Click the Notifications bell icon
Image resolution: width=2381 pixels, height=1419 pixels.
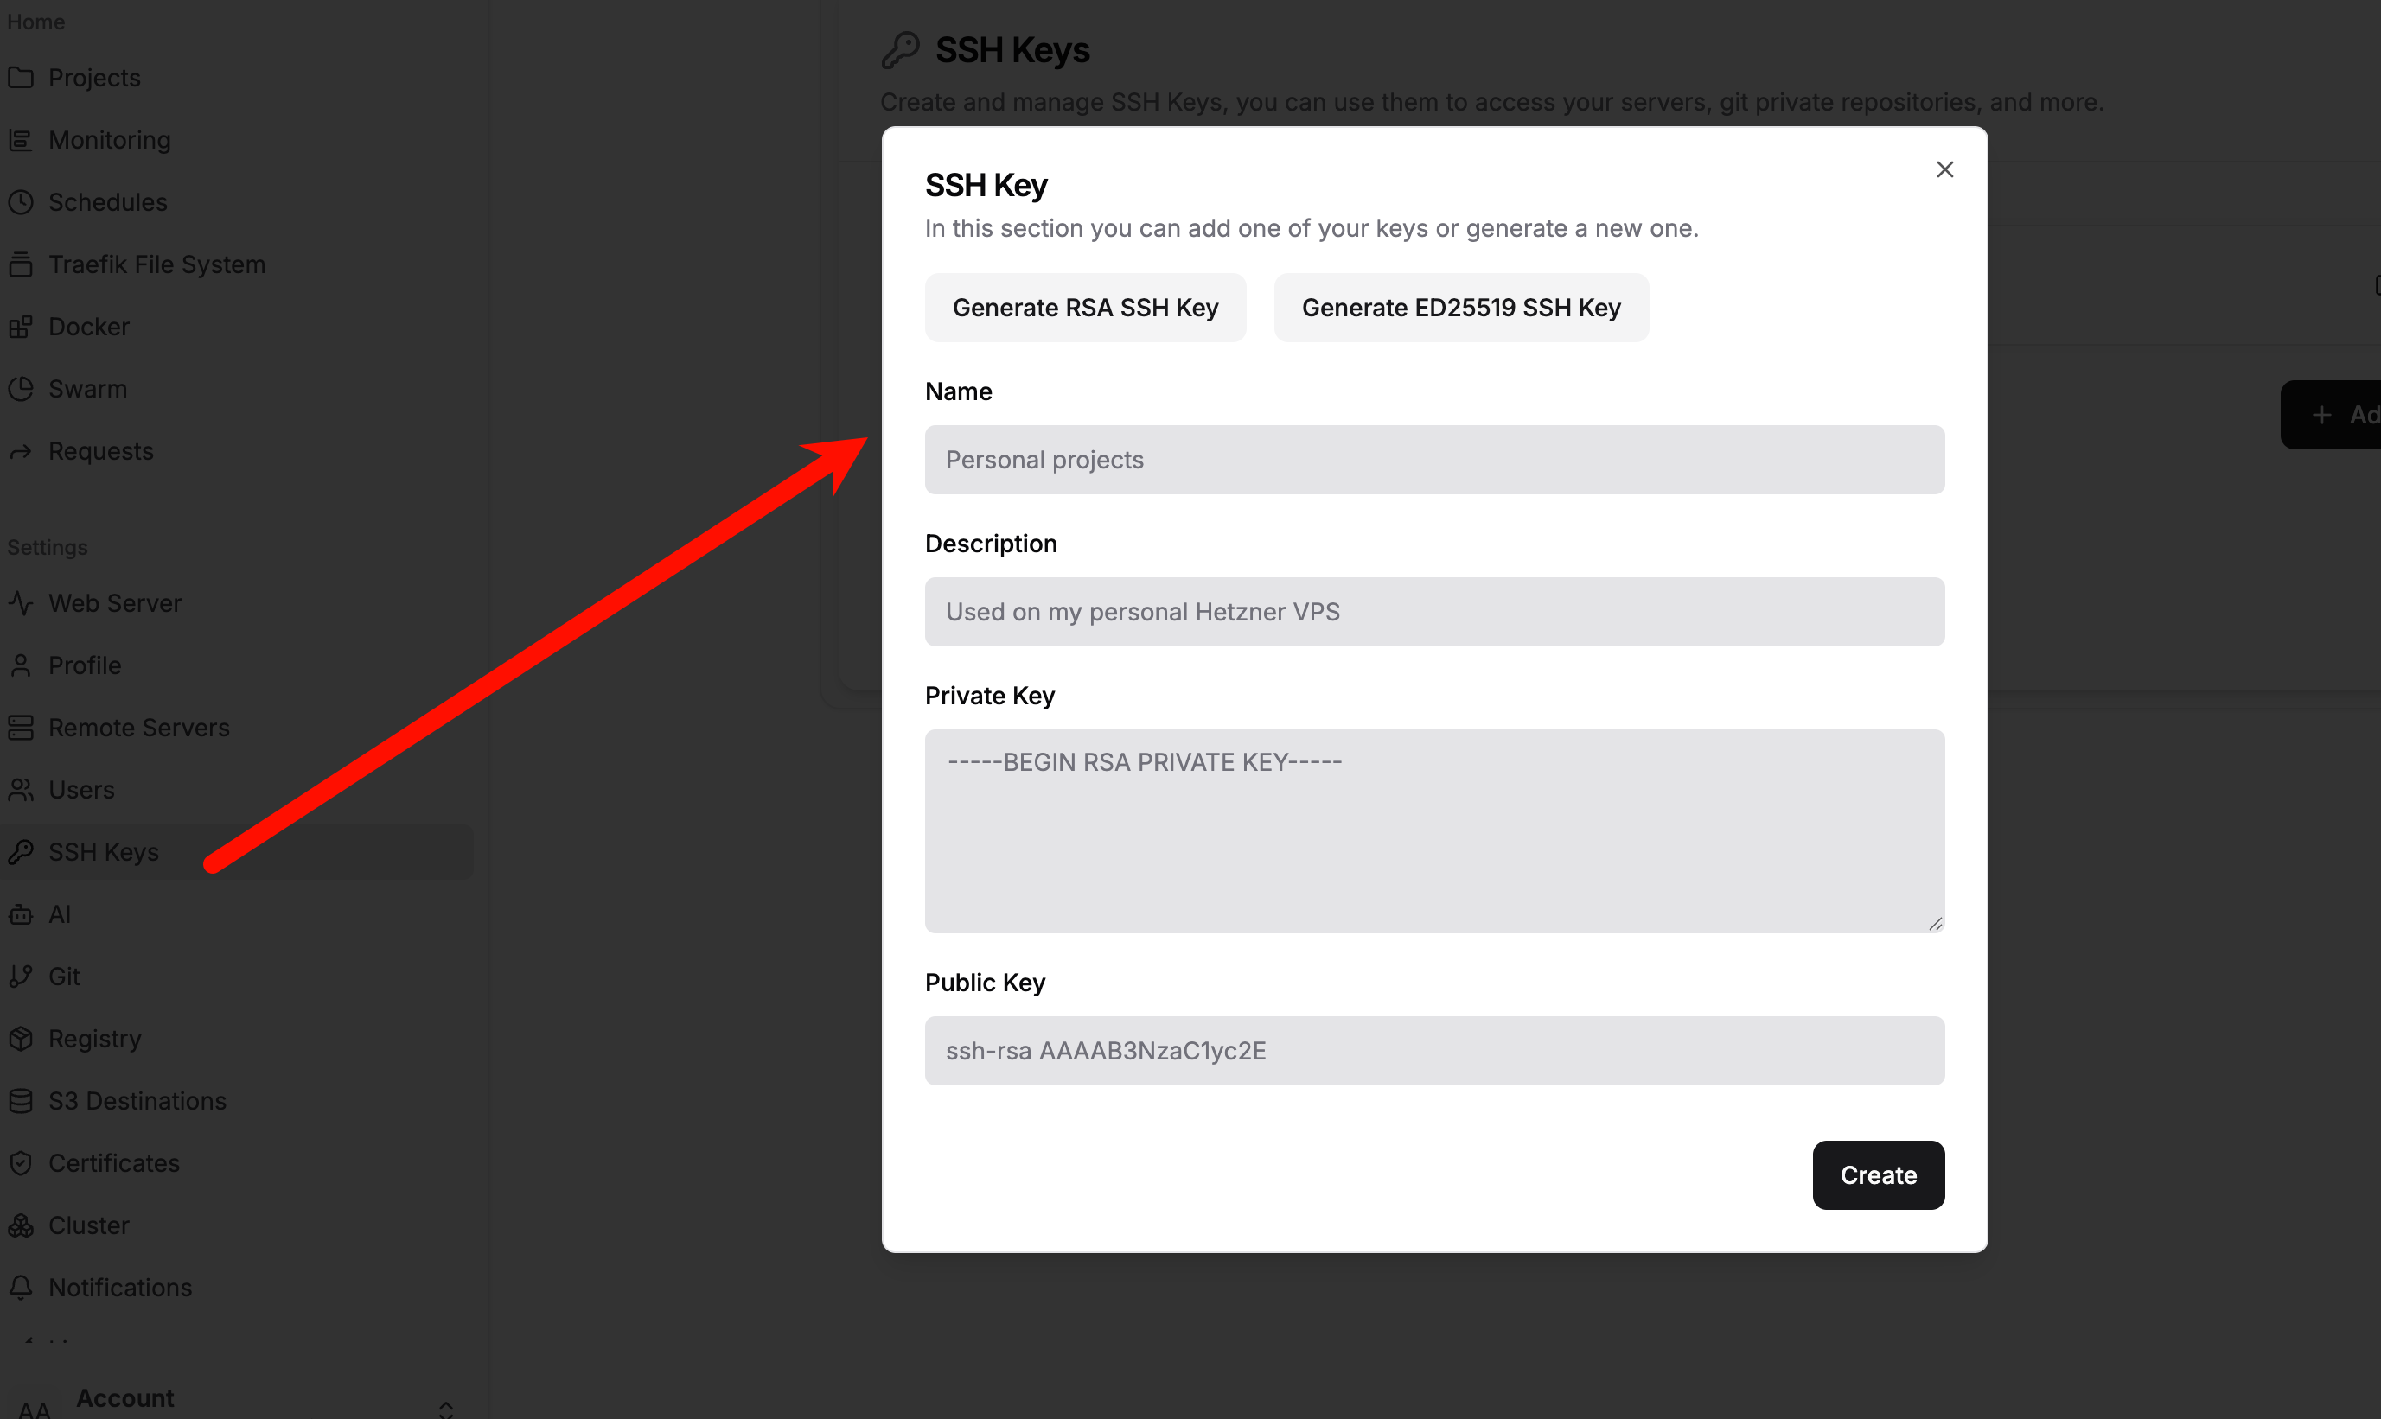(21, 1287)
